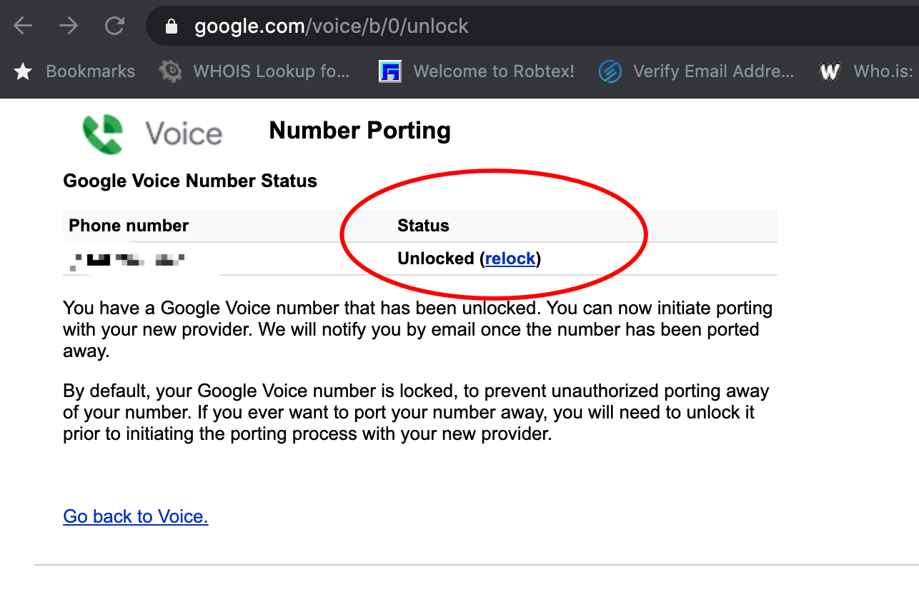Click the relock link

tap(510, 259)
